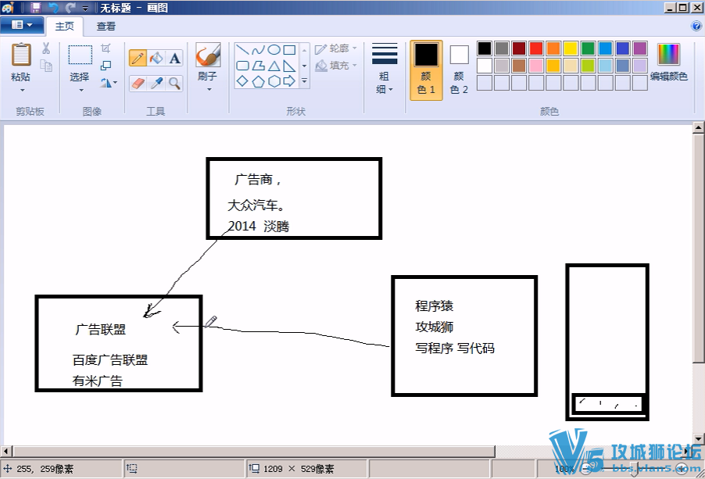The width and height of the screenshot is (705, 479).
Task: Open the 刷子 brushes dropdown
Action: [208, 89]
